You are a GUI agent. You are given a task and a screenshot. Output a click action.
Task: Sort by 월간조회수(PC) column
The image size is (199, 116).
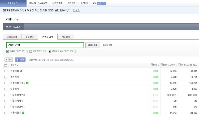point(169,65)
